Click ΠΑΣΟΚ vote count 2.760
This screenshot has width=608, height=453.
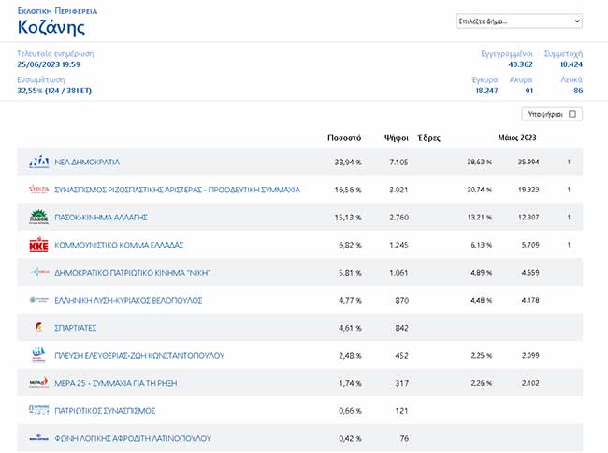point(399,218)
